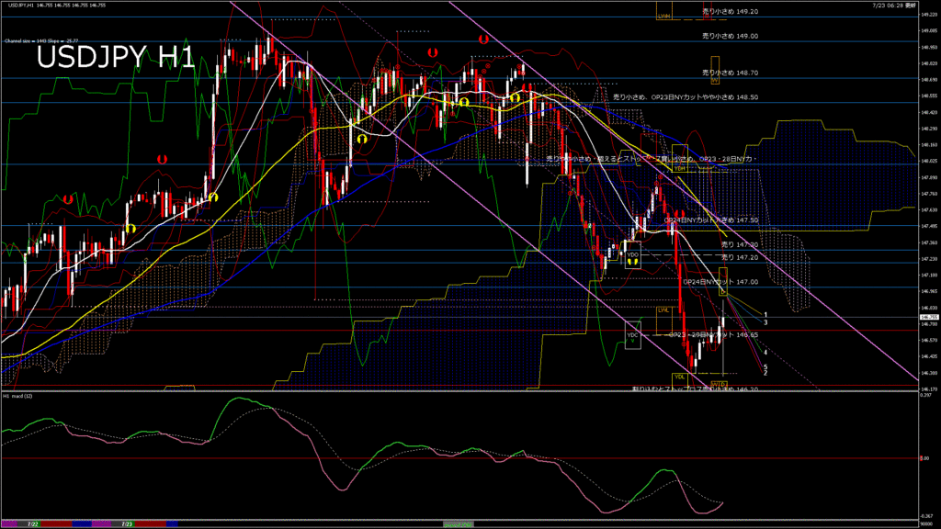
Task: Click the OP24日NYカット 147.50 annotation
Action: point(711,220)
